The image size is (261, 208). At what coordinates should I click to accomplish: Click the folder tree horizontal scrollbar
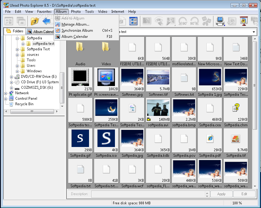coord(32,111)
